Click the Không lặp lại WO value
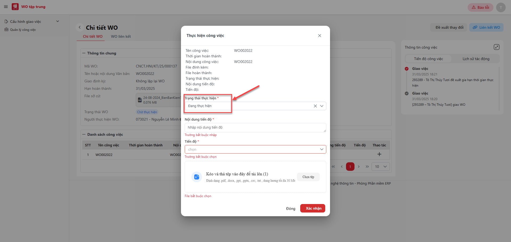The height and width of the screenshot is (242, 511). pos(150,81)
